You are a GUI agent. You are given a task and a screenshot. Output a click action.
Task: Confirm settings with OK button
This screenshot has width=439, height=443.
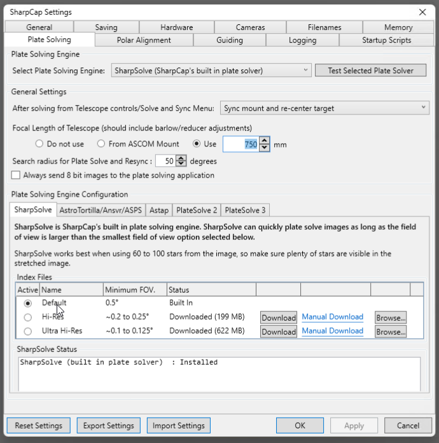300,425
